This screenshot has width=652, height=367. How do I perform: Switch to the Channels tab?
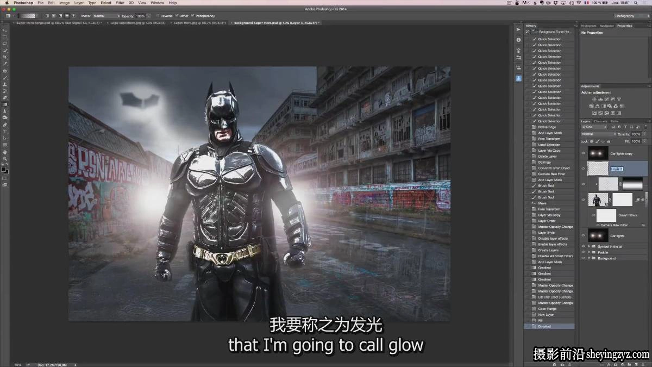tap(600, 121)
